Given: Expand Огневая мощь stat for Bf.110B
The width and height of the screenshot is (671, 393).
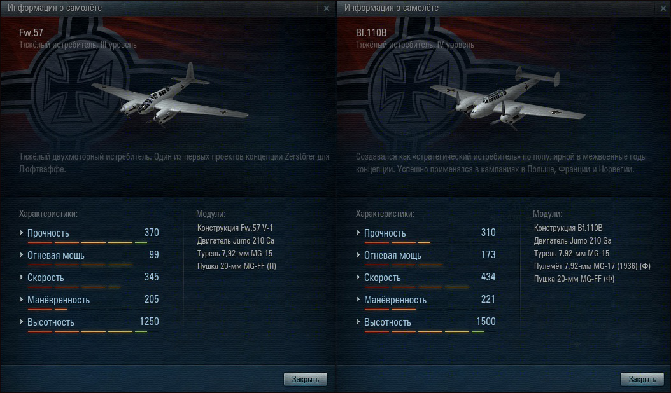Looking at the screenshot, I should 358,255.
